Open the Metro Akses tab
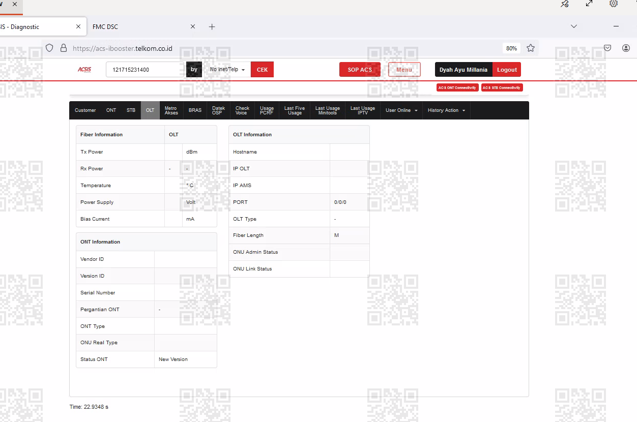Viewport: 637px width, 422px height. [x=171, y=110]
